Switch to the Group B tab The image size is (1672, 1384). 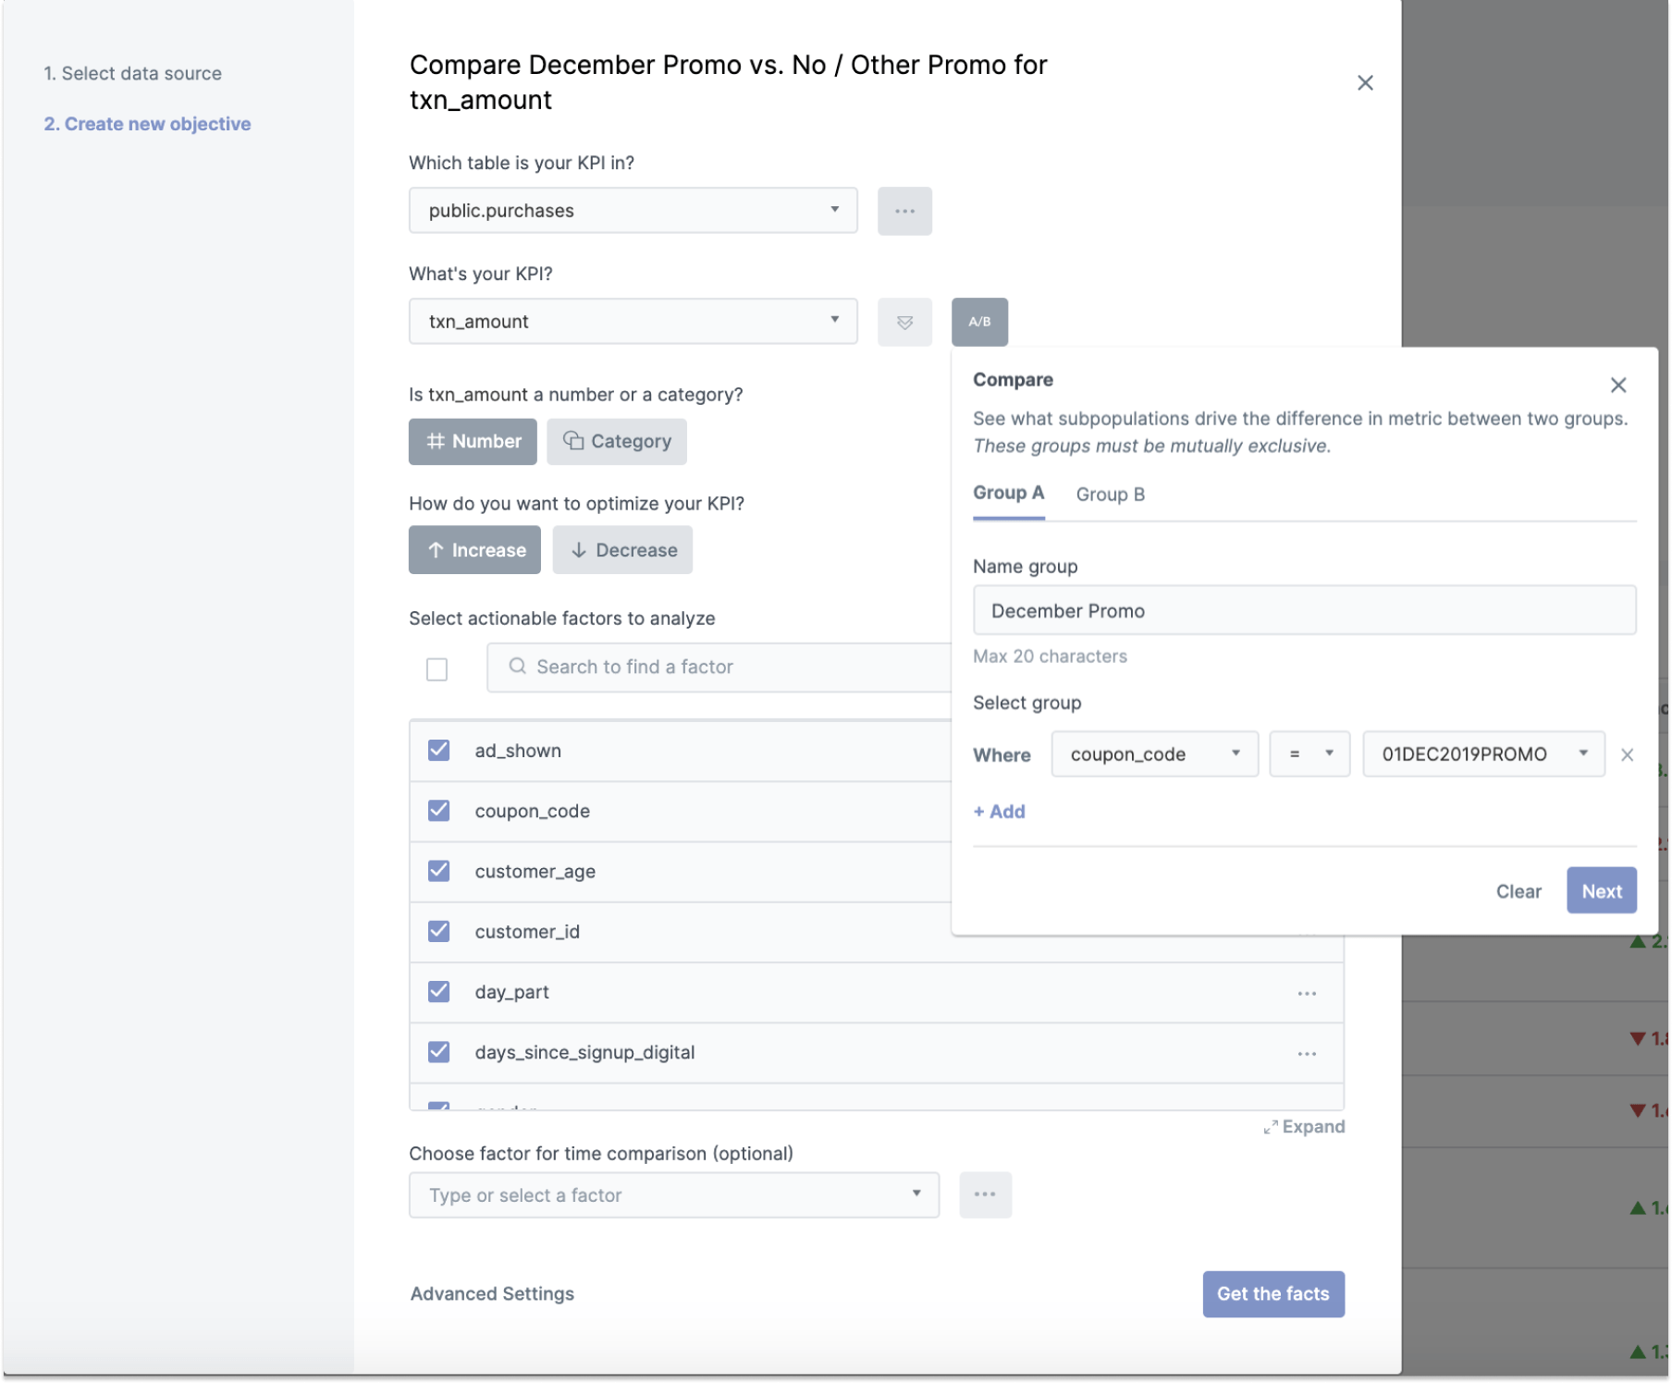[1110, 495]
